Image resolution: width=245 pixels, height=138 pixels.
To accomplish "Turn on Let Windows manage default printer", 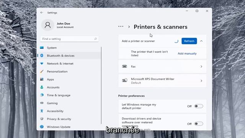I will pyautogui.click(x=199, y=106).
